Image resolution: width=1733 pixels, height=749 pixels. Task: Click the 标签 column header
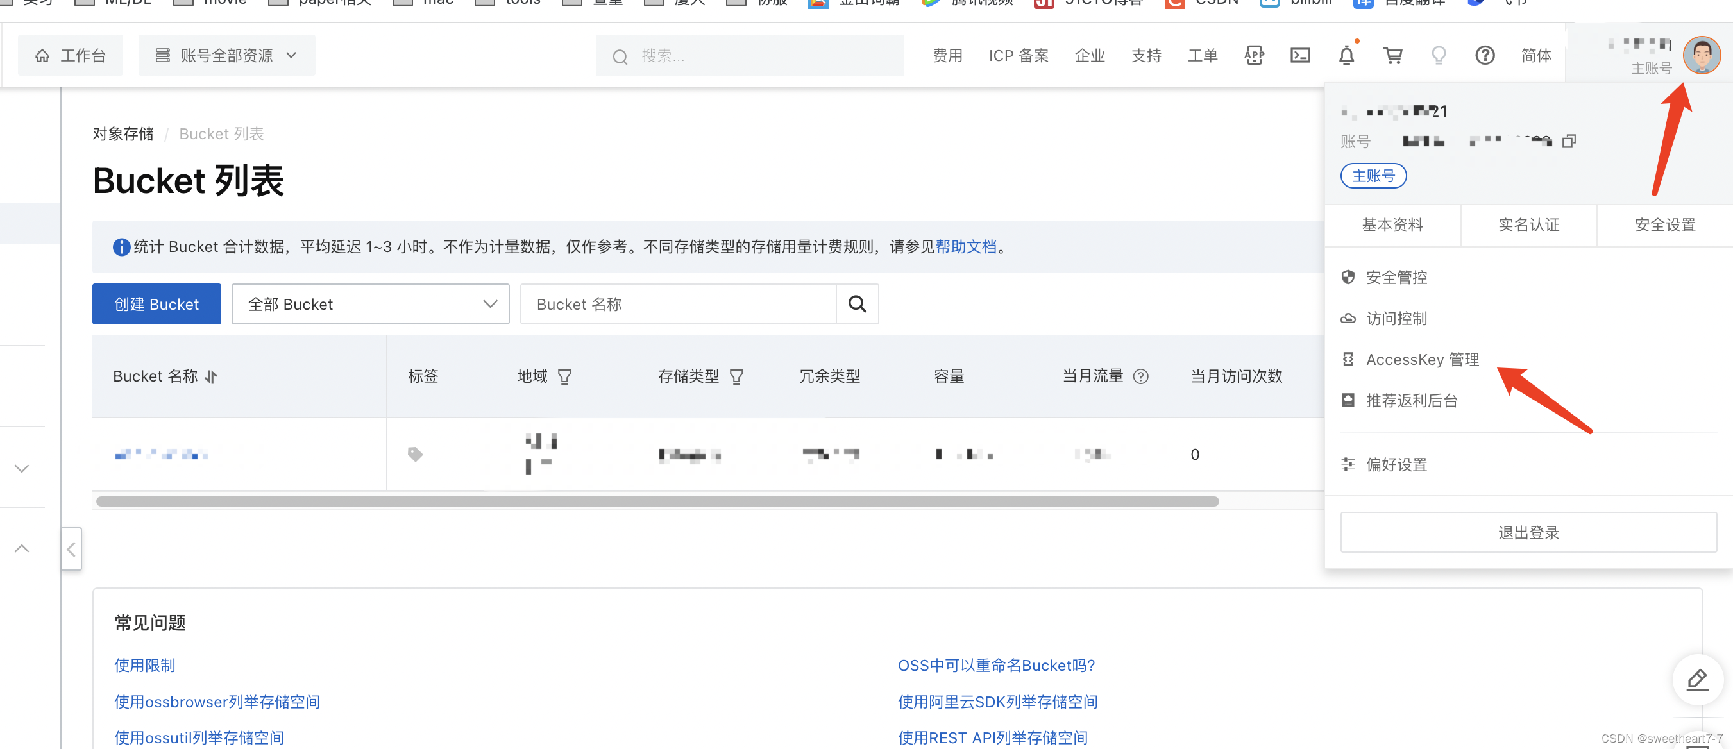click(423, 376)
